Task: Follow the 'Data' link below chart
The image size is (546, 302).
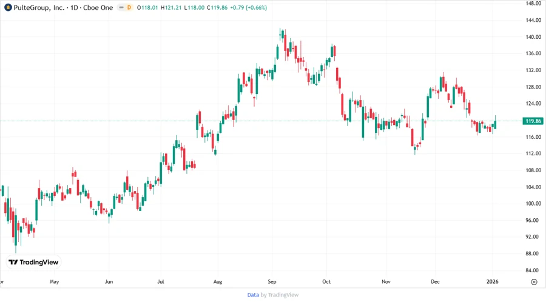Action: point(253,295)
